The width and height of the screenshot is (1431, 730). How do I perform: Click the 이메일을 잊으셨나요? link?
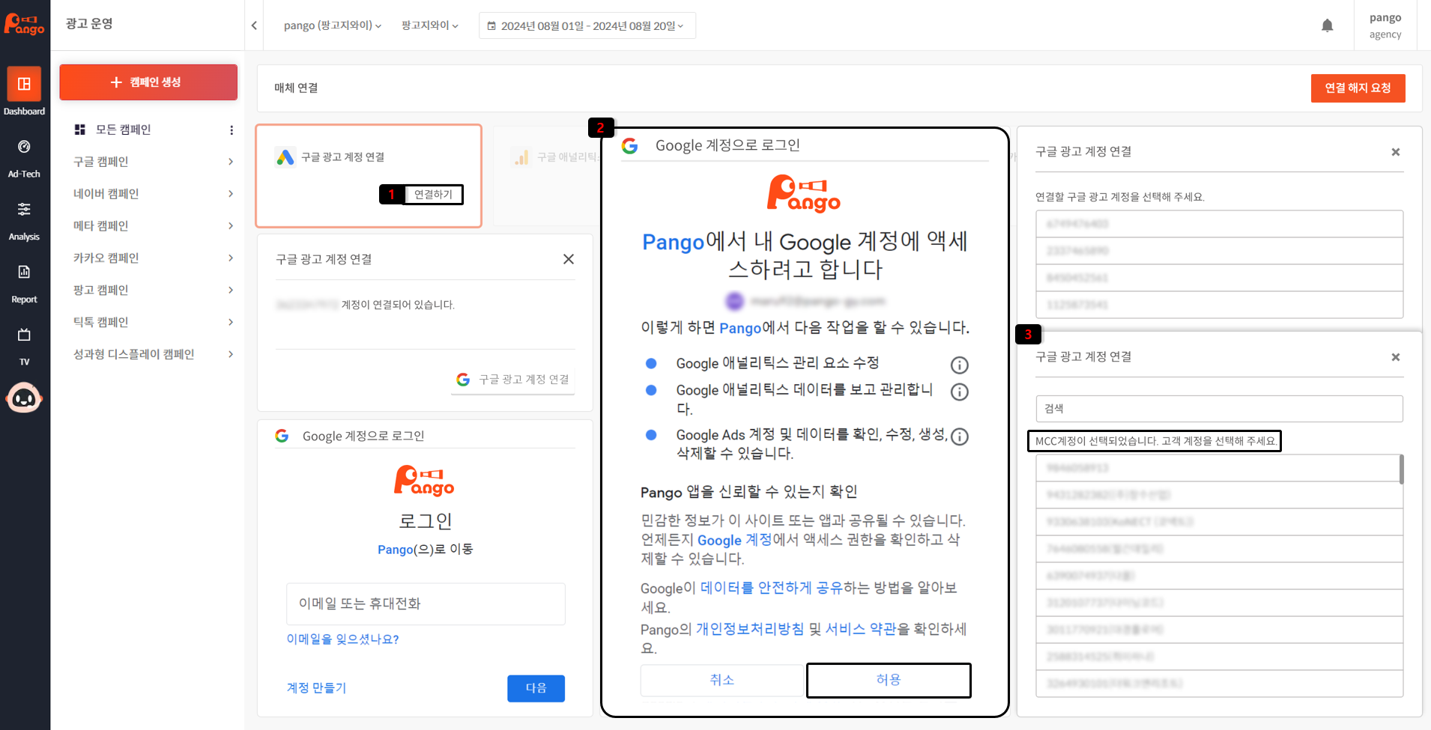tap(342, 639)
